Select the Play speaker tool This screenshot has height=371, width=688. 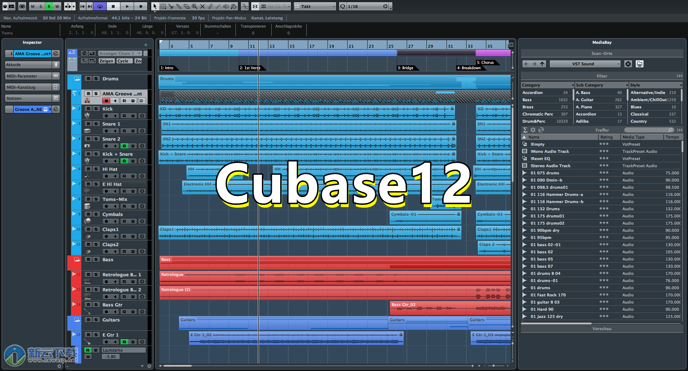click(226, 6)
